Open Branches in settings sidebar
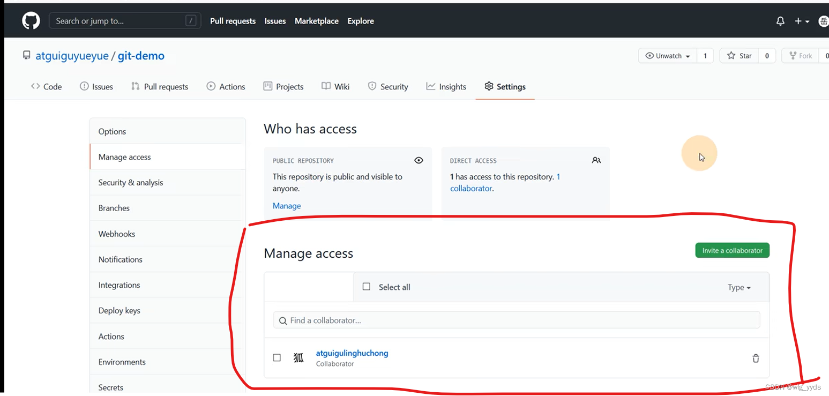Image resolution: width=829 pixels, height=396 pixels. click(168, 208)
